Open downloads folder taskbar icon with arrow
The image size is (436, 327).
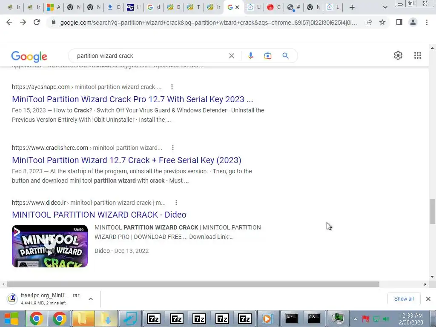pyautogui.click(x=106, y=318)
